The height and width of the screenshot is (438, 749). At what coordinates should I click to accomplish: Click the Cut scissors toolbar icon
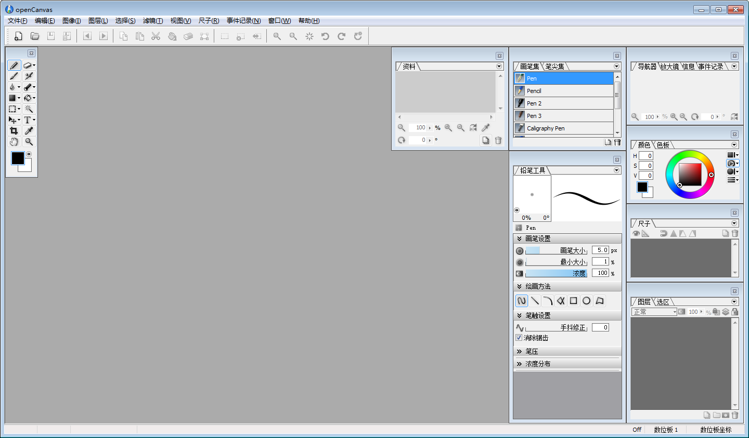coord(156,36)
